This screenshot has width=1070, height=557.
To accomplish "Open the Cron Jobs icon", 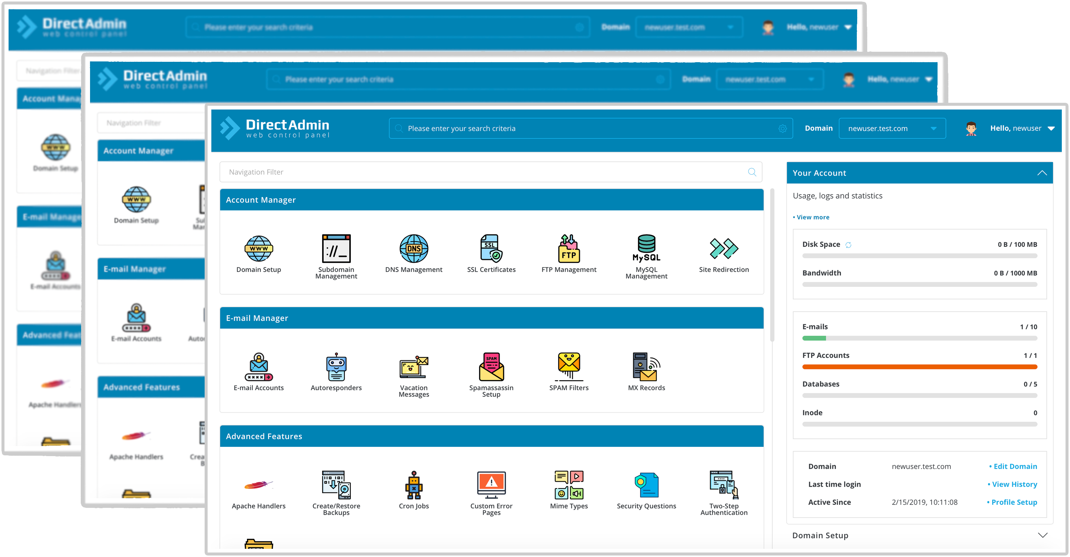I will [x=413, y=486].
